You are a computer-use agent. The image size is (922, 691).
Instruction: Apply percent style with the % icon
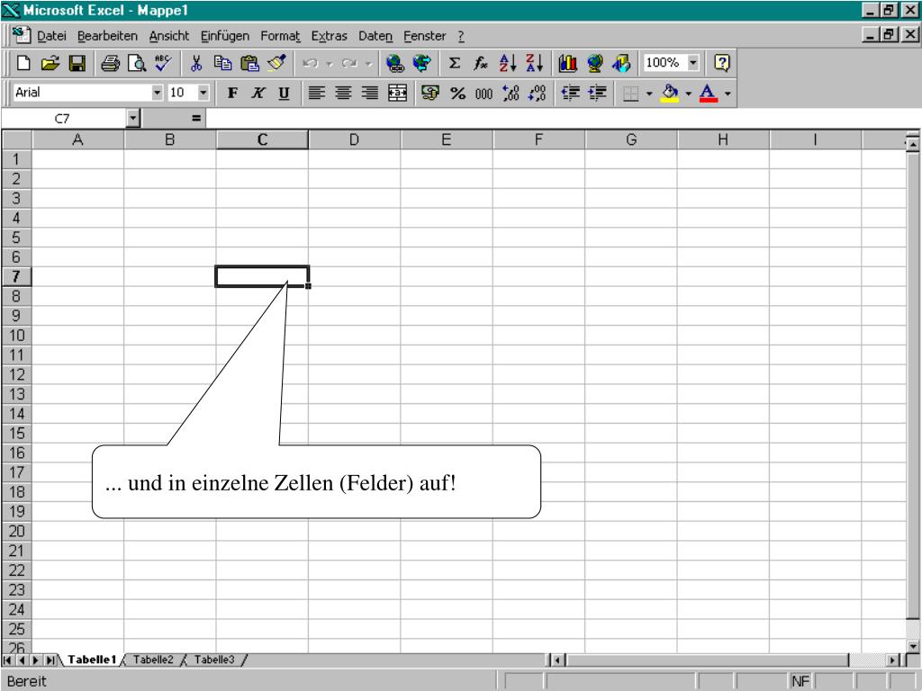click(x=457, y=93)
